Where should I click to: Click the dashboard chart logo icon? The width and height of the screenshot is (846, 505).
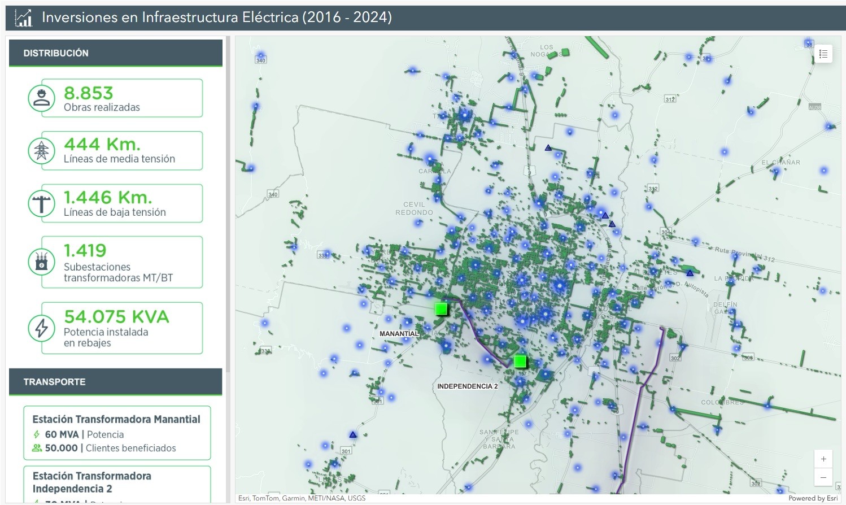pyautogui.click(x=24, y=18)
